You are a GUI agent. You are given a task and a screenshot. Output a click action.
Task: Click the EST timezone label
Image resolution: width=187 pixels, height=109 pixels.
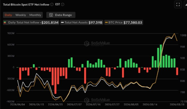(x=57, y=4)
